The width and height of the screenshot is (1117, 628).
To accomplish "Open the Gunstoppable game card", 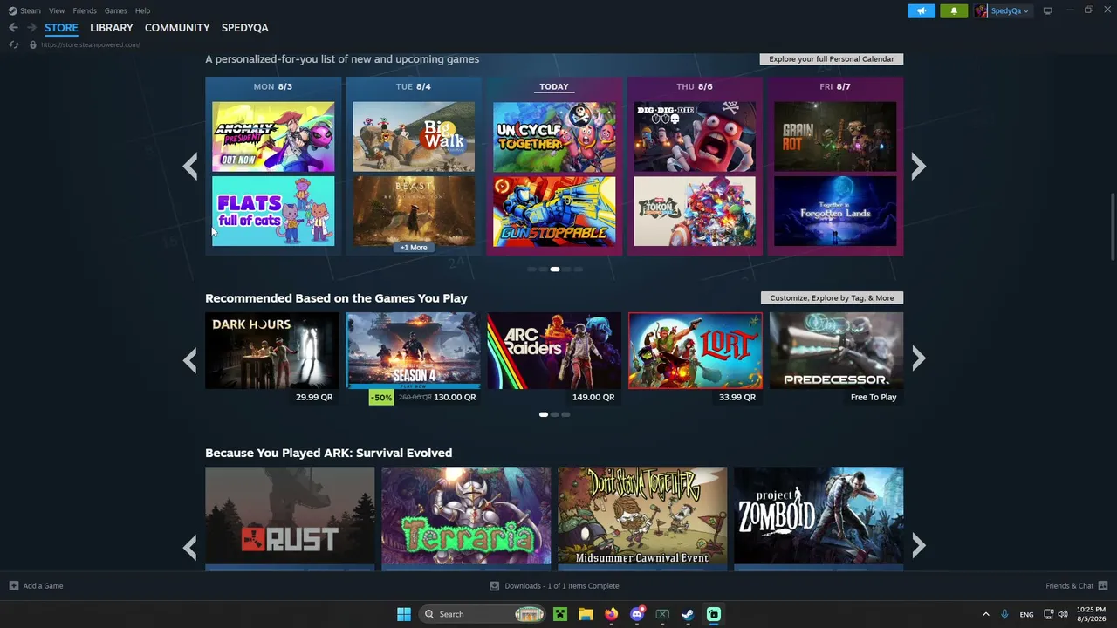I will (554, 211).
